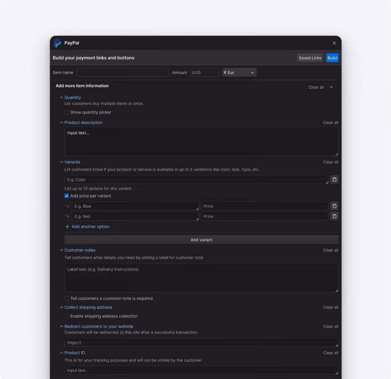Focus the Amount field
This screenshot has height=379, width=391.
coord(205,72)
